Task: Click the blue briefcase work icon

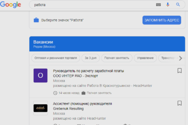Action: coord(36,20)
